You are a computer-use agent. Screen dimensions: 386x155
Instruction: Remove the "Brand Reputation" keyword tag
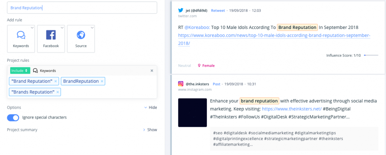pyautogui.click(x=56, y=81)
